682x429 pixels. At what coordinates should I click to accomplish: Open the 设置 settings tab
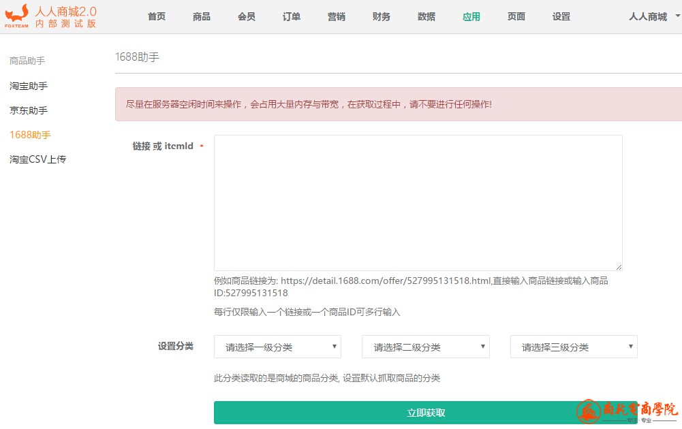(x=561, y=16)
